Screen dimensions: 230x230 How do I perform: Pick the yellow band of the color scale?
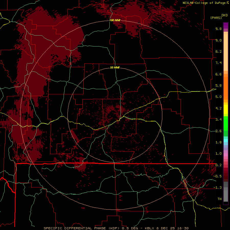coord(226,109)
